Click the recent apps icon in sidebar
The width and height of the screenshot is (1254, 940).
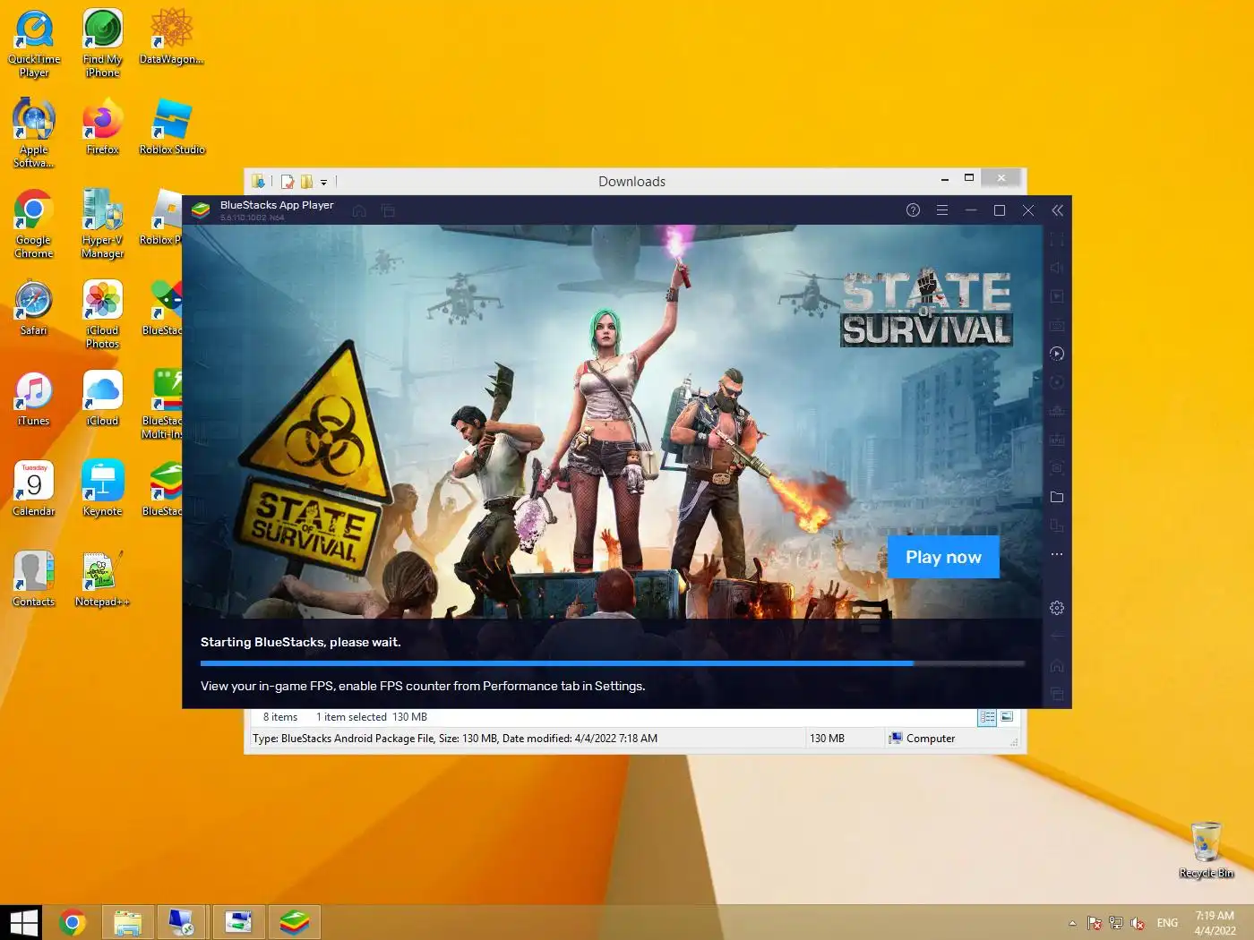pos(1057,694)
